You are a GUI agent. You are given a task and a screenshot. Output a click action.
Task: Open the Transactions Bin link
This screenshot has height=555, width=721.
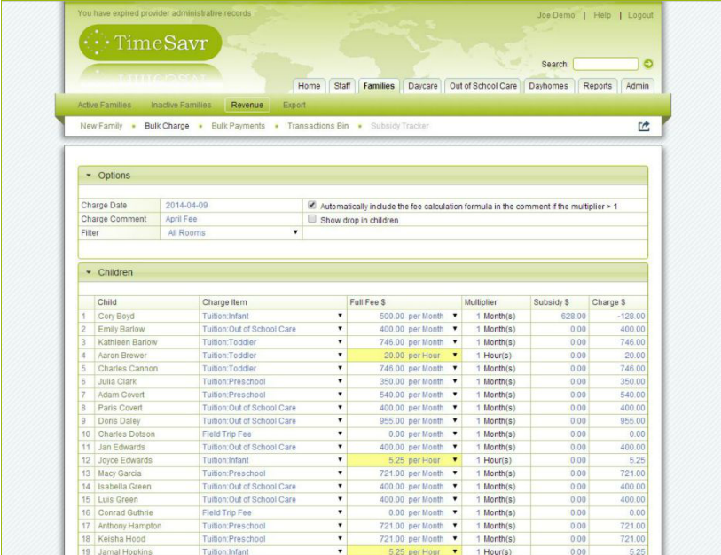318,126
